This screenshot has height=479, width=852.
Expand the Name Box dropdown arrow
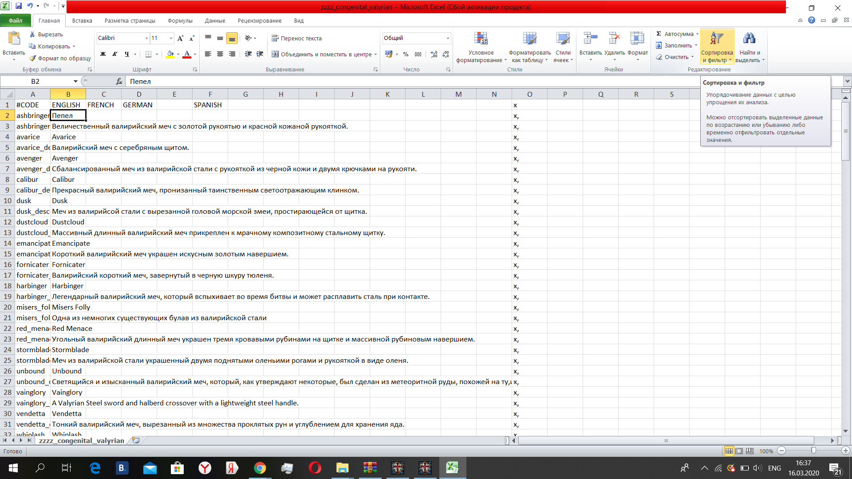click(x=75, y=81)
